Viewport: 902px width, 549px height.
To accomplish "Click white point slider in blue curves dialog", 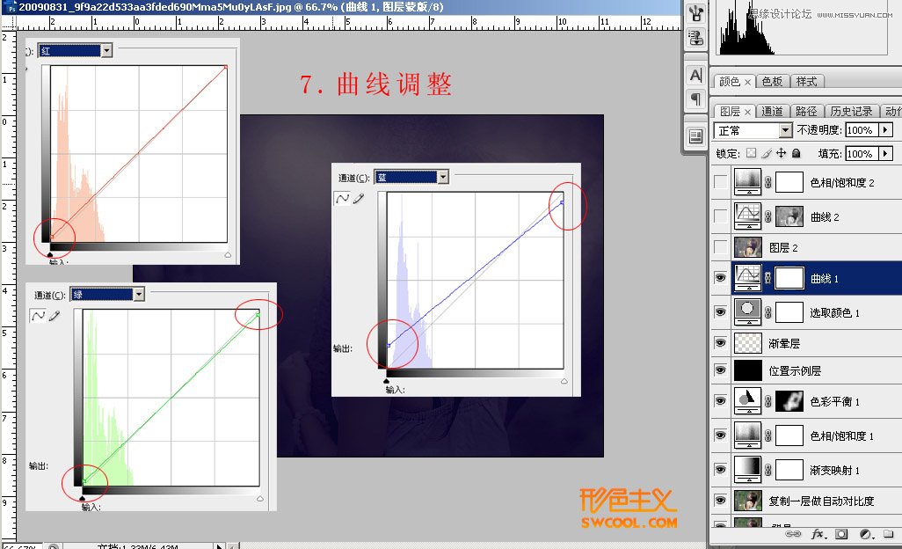I will tap(564, 381).
